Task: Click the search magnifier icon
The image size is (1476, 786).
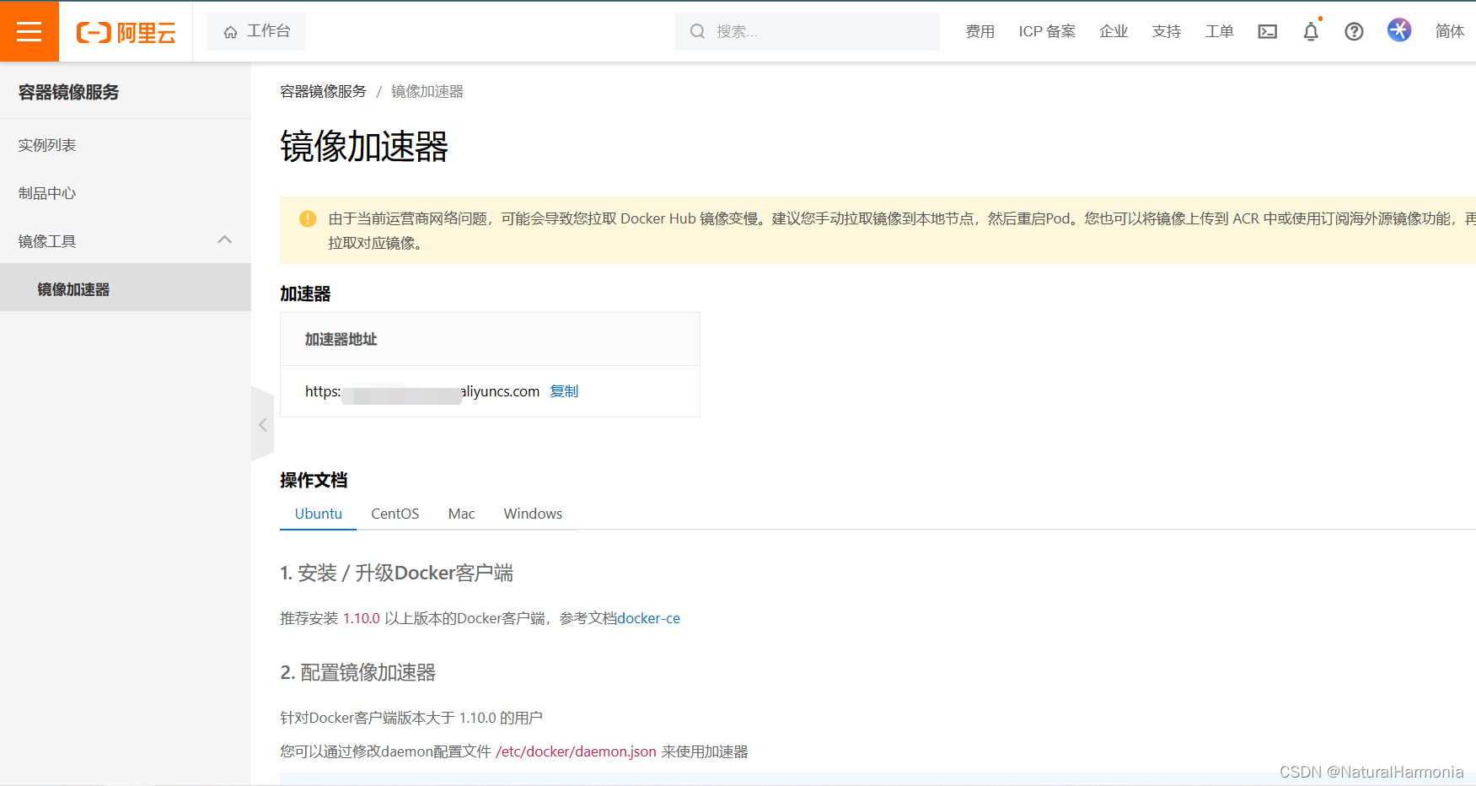Action: pyautogui.click(x=697, y=31)
